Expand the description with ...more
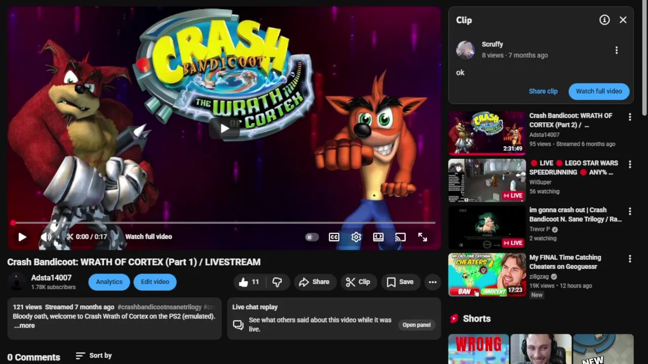Image resolution: width=648 pixels, height=364 pixels. 24,326
